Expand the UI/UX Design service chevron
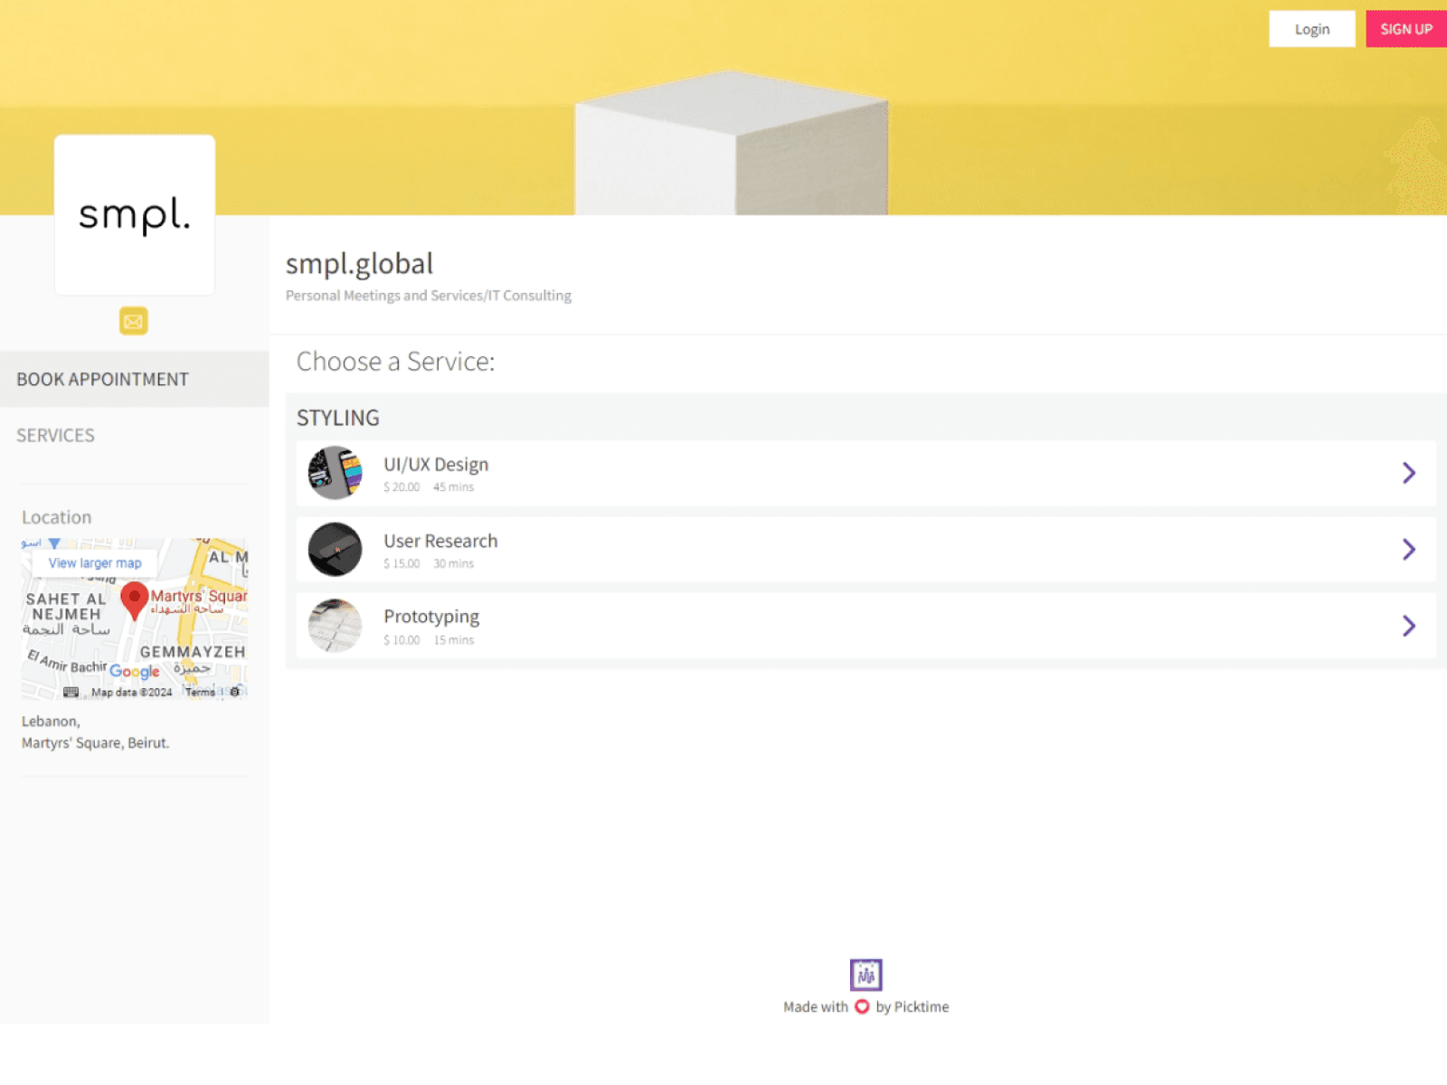 click(1408, 473)
